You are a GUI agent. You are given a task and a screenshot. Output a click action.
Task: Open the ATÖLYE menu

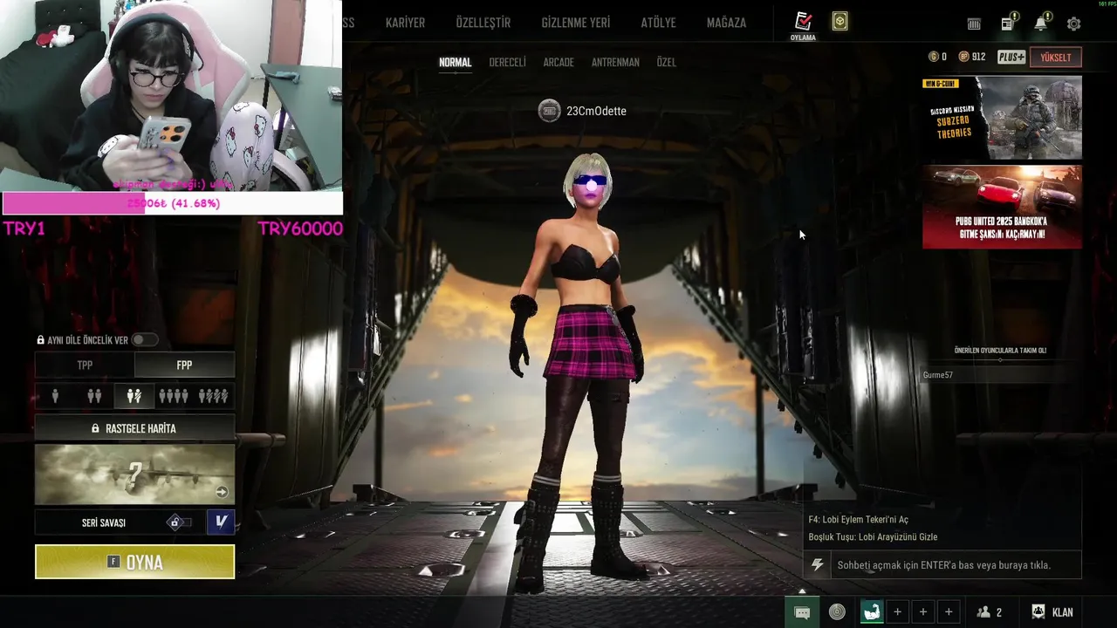[658, 23]
